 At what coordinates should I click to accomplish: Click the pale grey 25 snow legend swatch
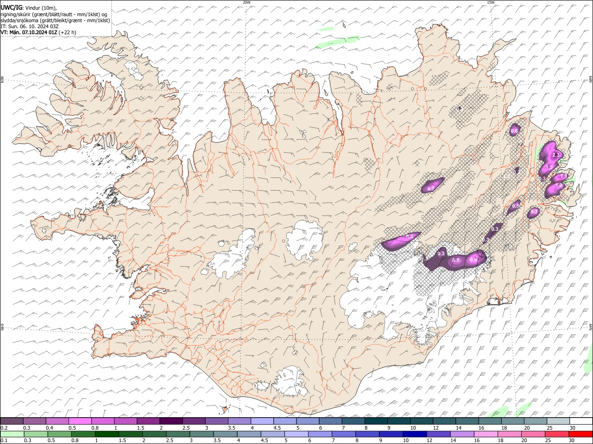point(558,421)
